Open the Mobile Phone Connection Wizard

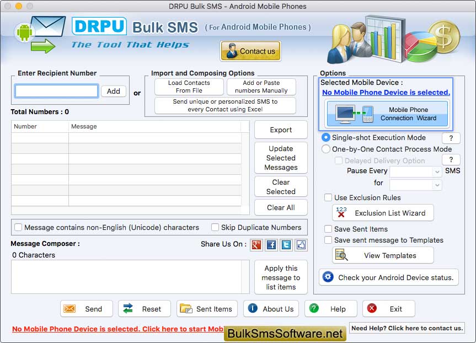[387, 114]
